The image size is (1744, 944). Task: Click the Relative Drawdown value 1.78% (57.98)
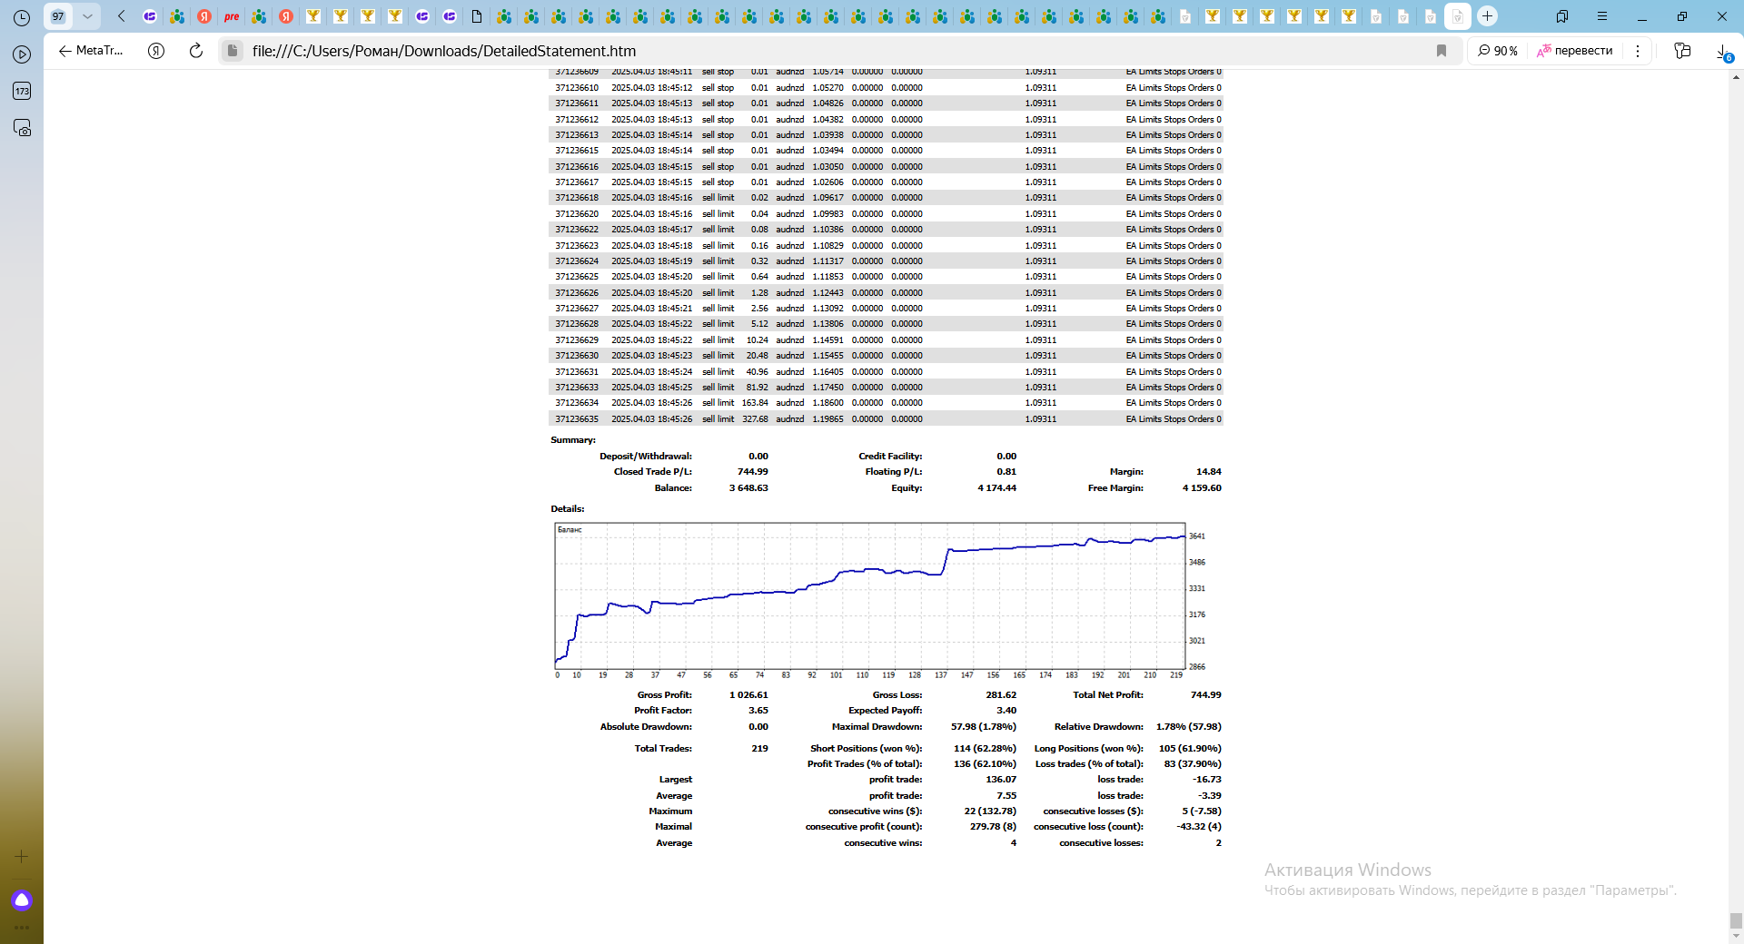coord(1189,727)
